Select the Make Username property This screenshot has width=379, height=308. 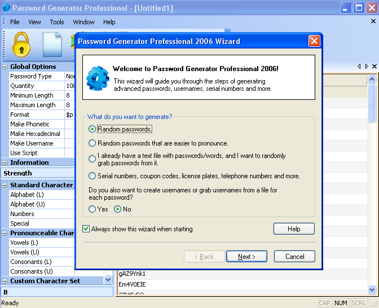pos(42,143)
